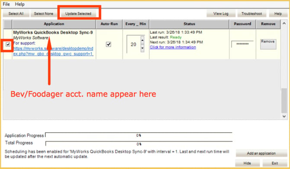The image size is (290, 169).
Task: Decrease the Every Min interval with down arrow
Action: click(x=142, y=48)
